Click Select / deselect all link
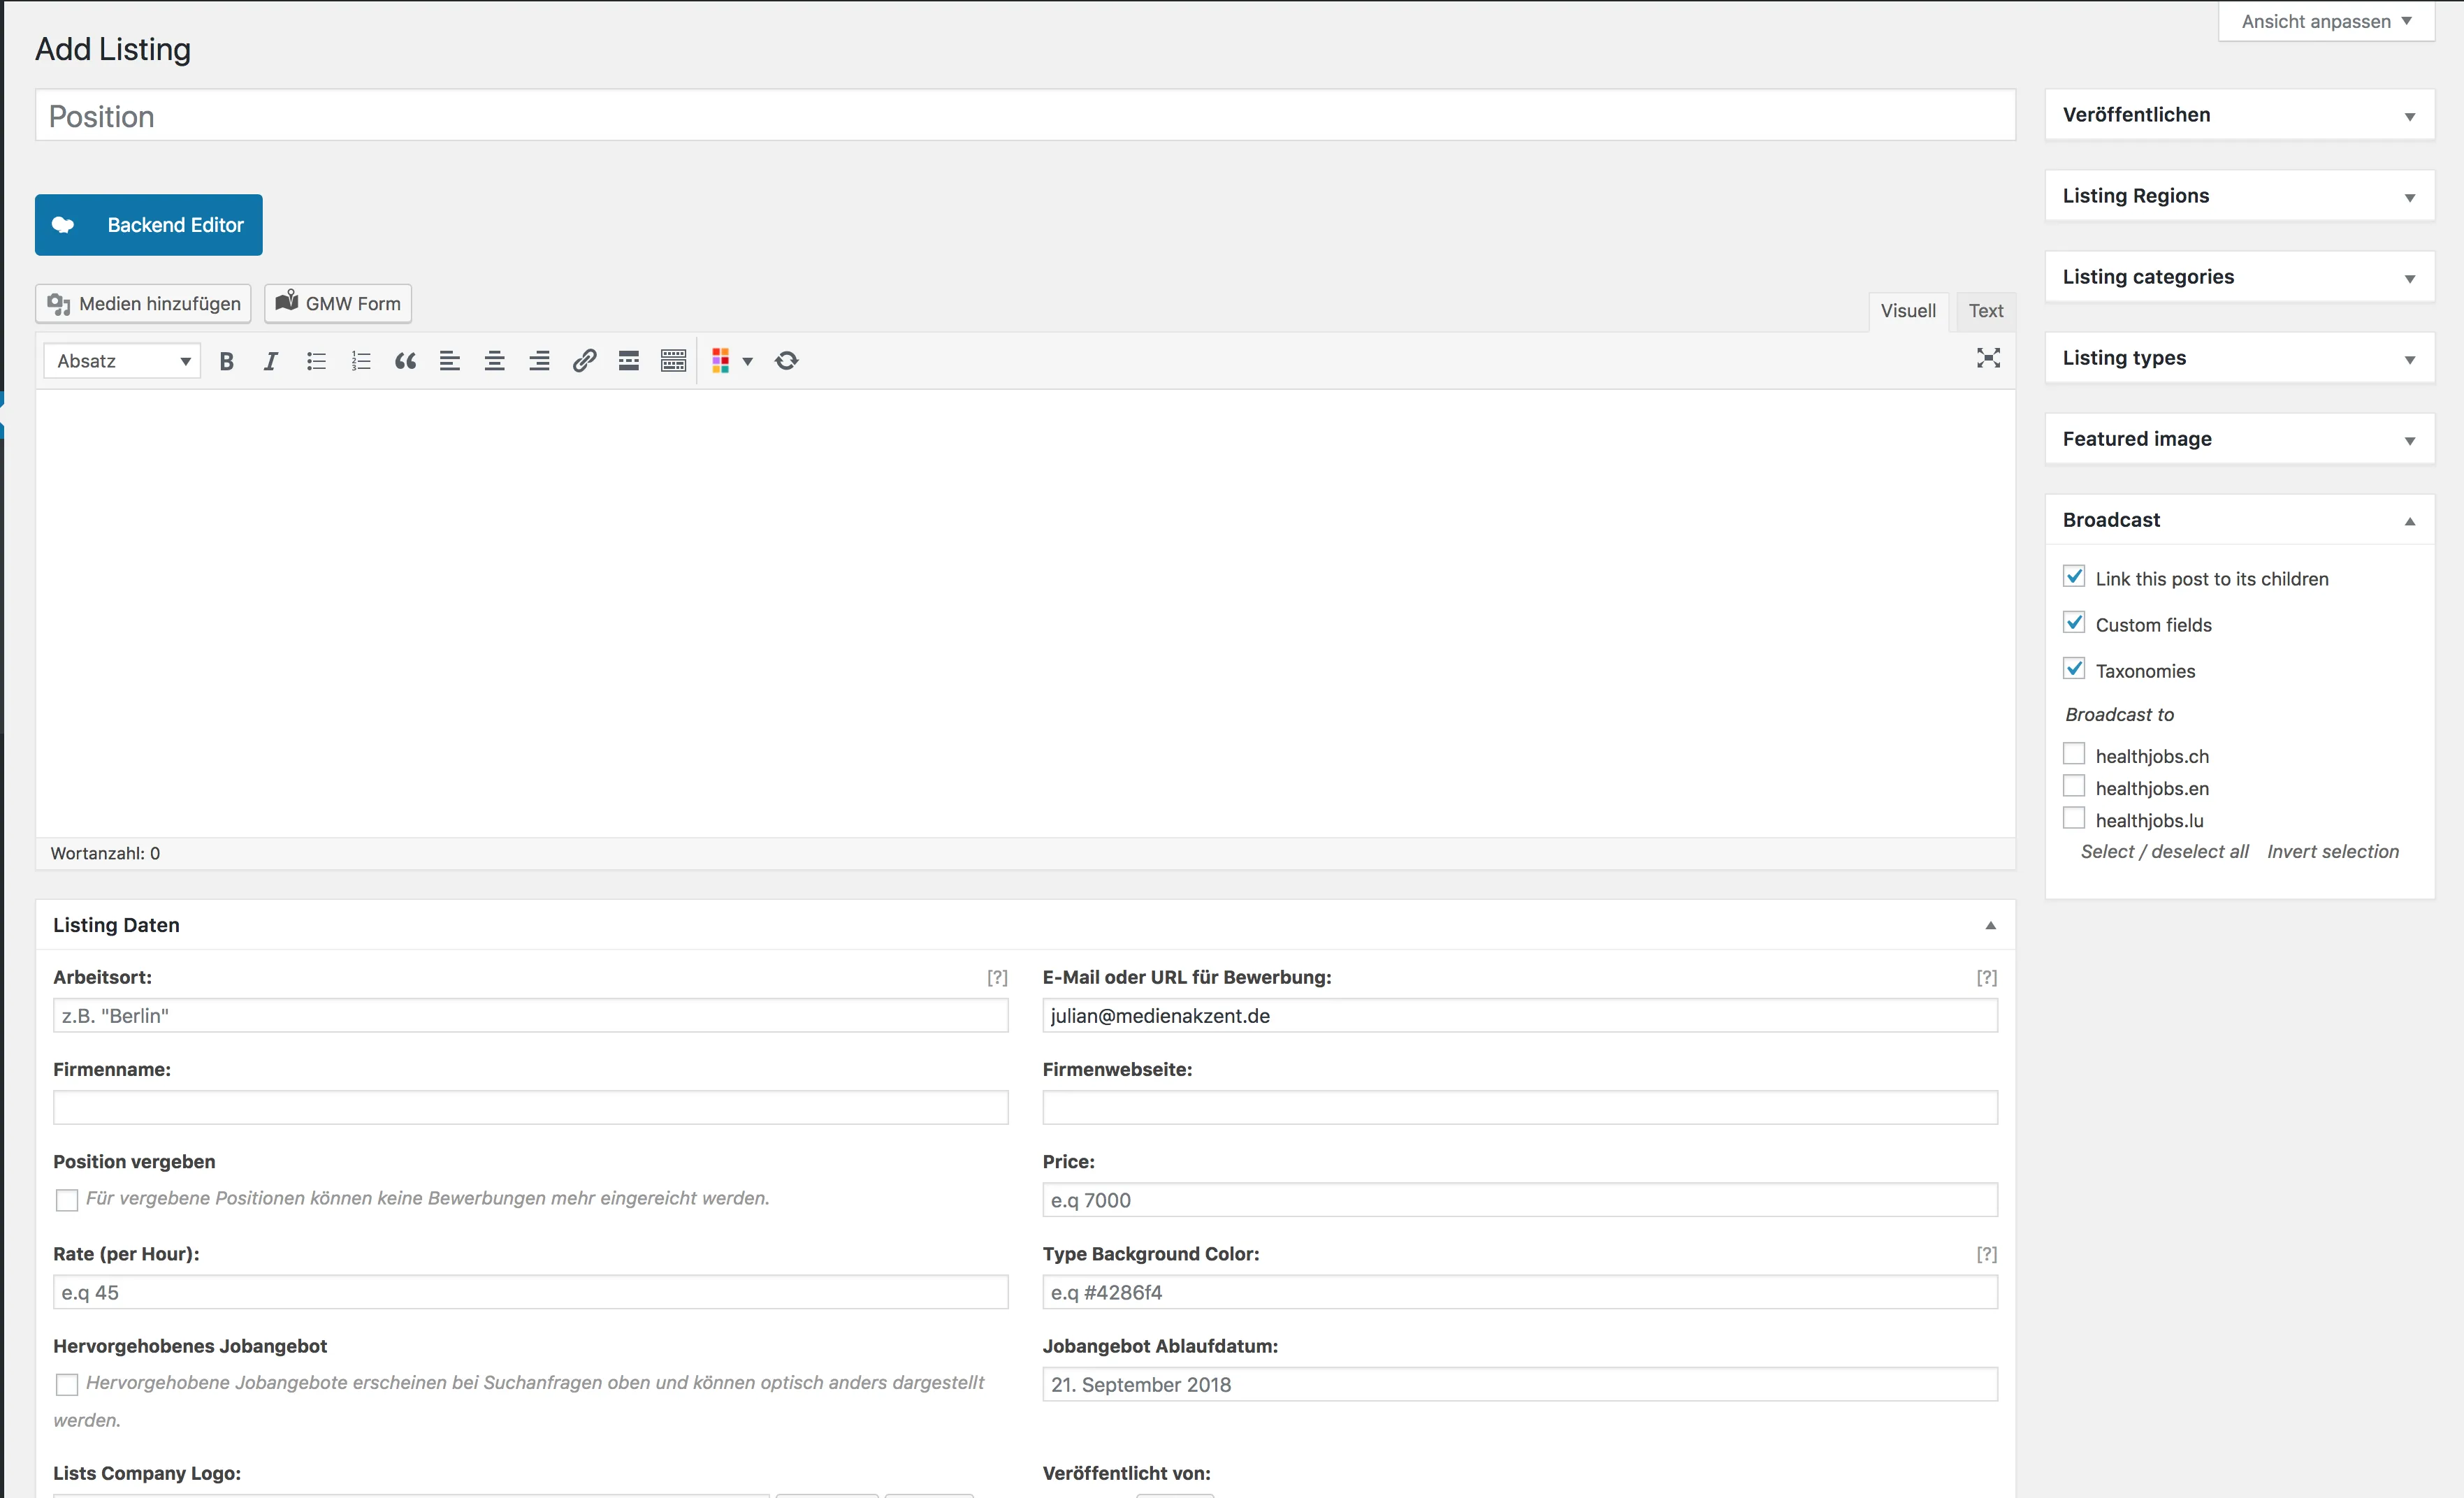Image resolution: width=2464 pixels, height=1498 pixels. click(2164, 851)
